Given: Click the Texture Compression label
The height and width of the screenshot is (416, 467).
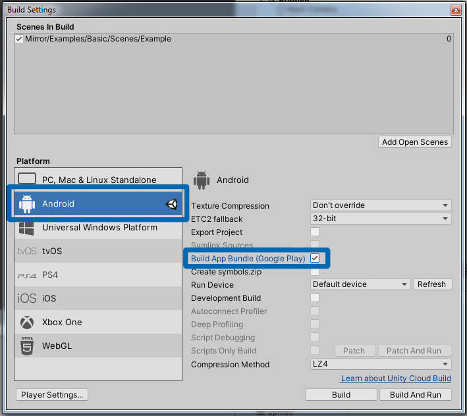Looking at the screenshot, I should 230,206.
